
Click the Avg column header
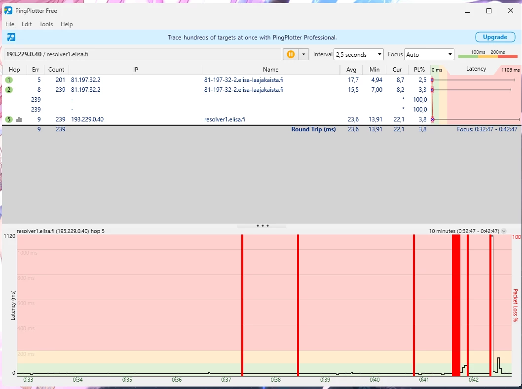tap(351, 70)
